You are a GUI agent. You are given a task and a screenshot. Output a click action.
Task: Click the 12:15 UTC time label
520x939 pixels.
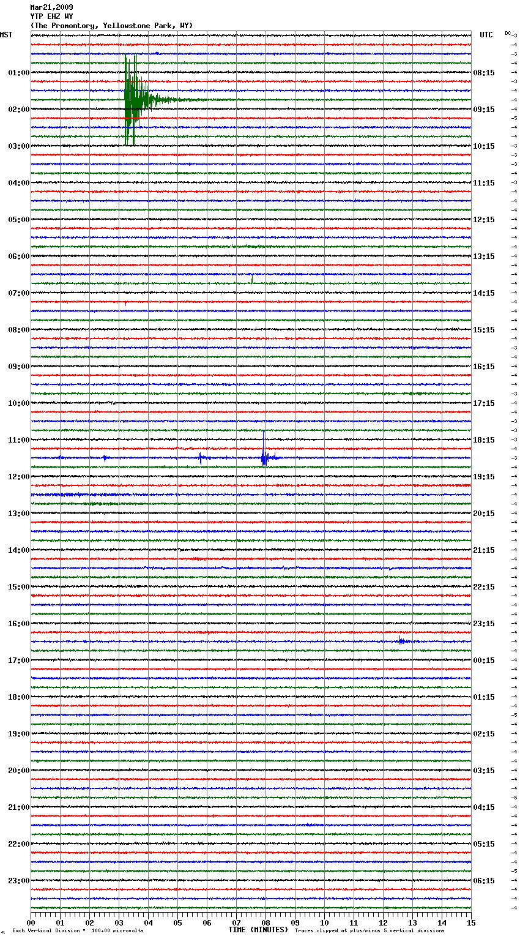[x=484, y=220]
